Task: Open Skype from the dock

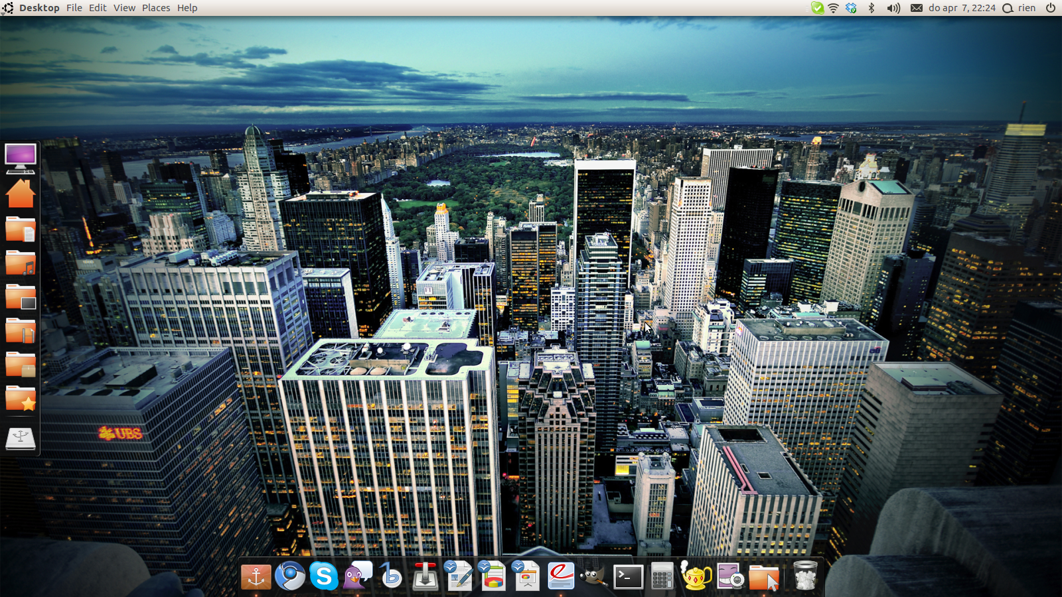Action: 324,576
